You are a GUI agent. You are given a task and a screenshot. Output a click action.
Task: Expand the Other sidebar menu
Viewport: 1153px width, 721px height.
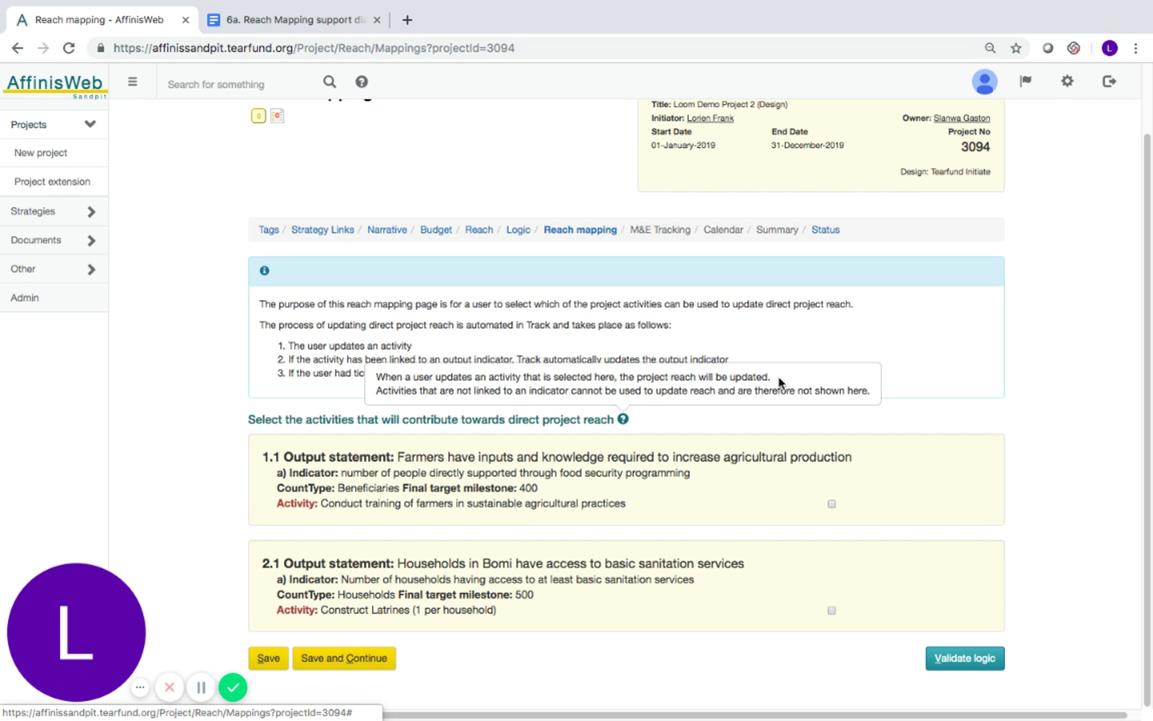pos(54,269)
